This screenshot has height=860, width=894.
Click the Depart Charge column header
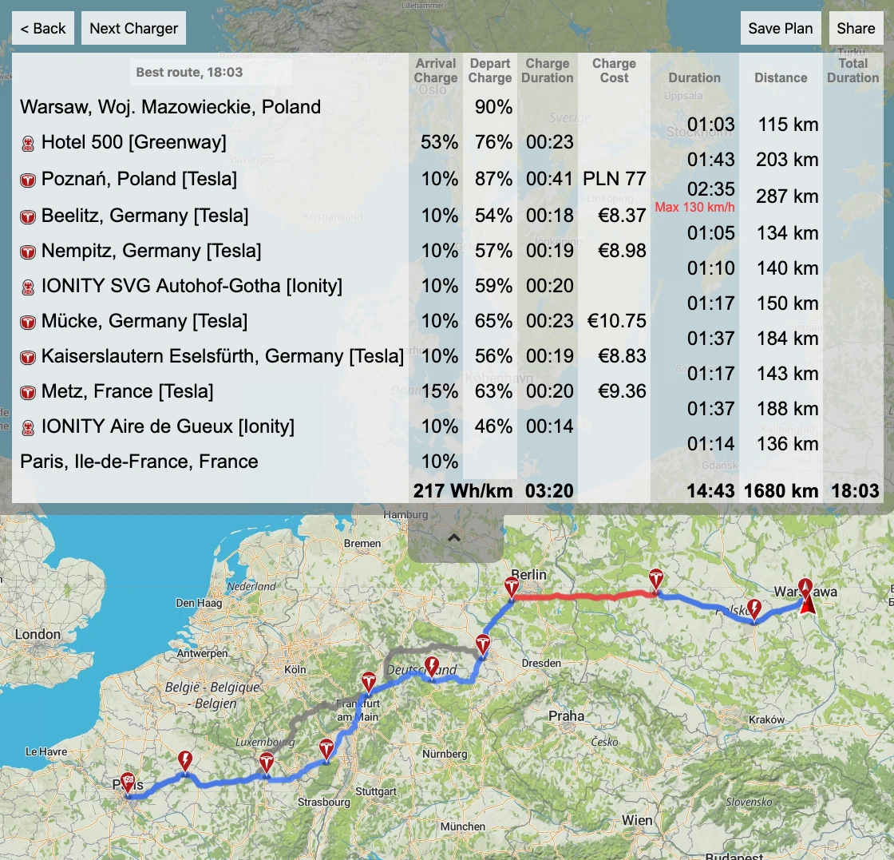pyautogui.click(x=490, y=71)
